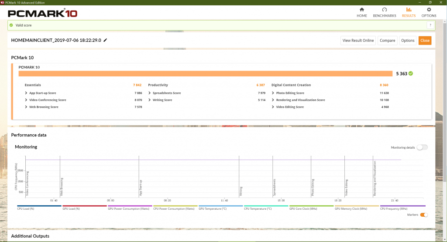Click the pencil icon to rename result

coord(105,40)
